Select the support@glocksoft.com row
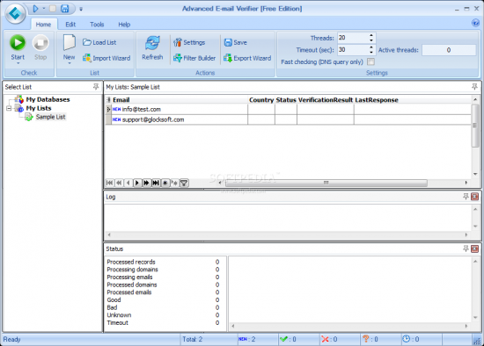 288,119
